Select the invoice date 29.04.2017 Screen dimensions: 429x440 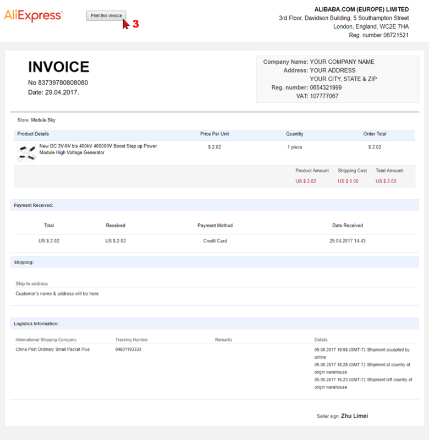coord(62,92)
